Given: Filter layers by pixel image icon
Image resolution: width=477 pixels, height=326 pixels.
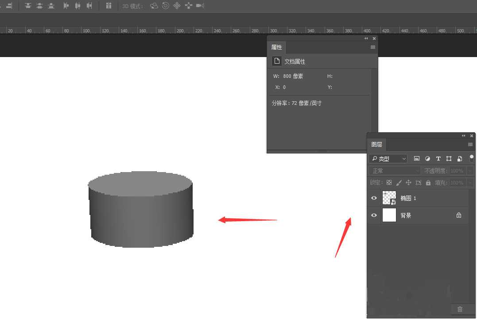Looking at the screenshot, I should pos(417,158).
